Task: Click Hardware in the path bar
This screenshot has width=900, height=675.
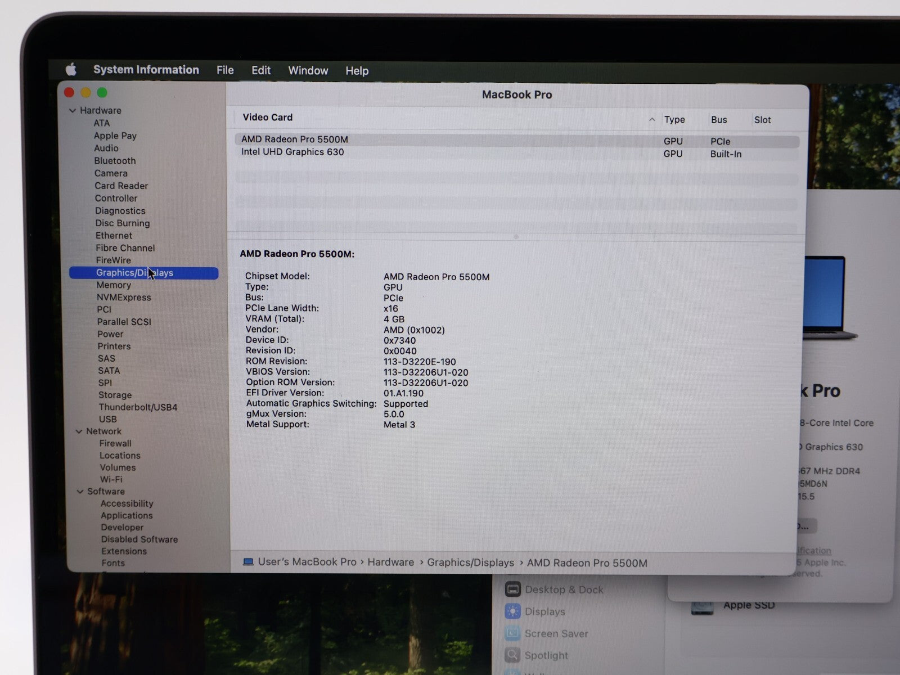Action: (x=391, y=562)
